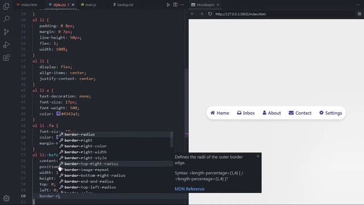Viewport: 364px width, 205px height.
Task: Choose border-right-style suggestion
Action: (x=115, y=158)
